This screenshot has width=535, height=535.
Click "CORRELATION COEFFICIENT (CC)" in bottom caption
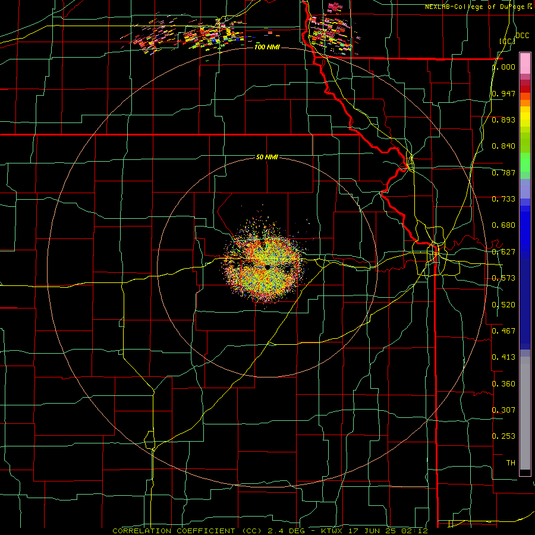click(187, 531)
